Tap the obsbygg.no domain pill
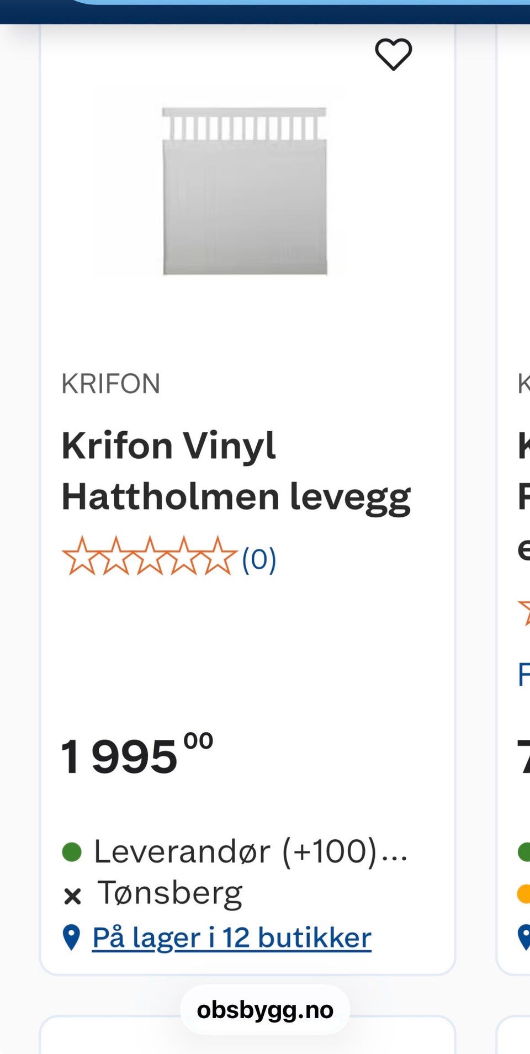This screenshot has height=1054, width=530. click(265, 1010)
